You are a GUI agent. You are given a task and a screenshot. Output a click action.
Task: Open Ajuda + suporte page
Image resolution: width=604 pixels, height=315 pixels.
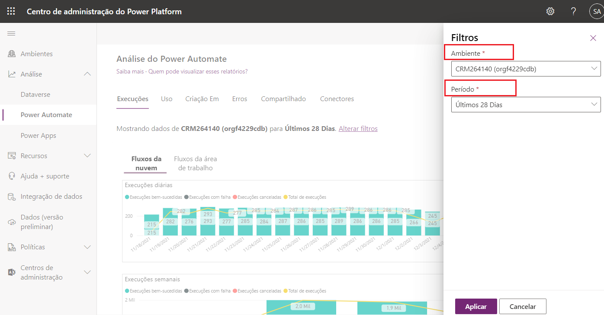point(45,176)
